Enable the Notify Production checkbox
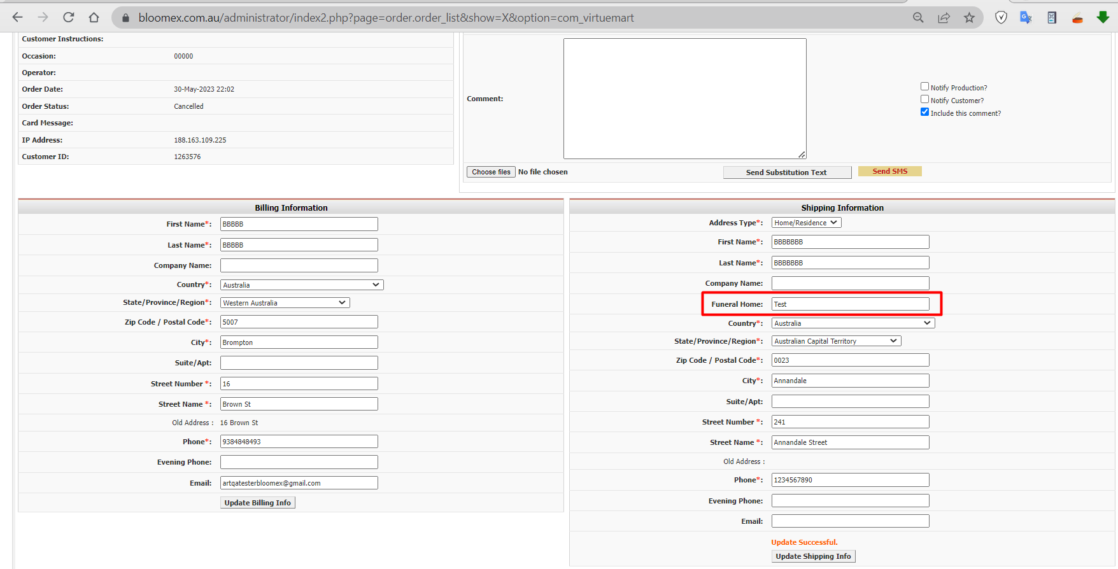 924,87
